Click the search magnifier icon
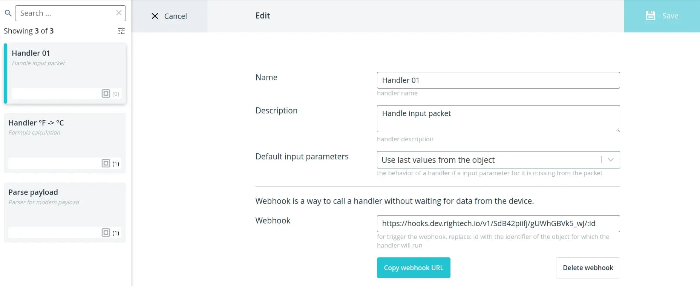This screenshot has width=700, height=286. (x=8, y=13)
